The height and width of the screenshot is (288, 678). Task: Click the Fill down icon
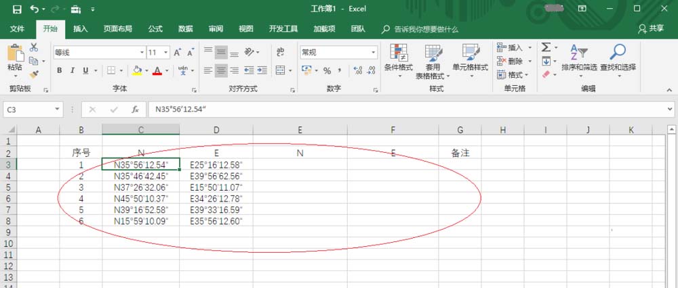[546, 61]
